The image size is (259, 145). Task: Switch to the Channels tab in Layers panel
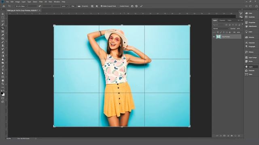pyautogui.click(x=222, y=21)
